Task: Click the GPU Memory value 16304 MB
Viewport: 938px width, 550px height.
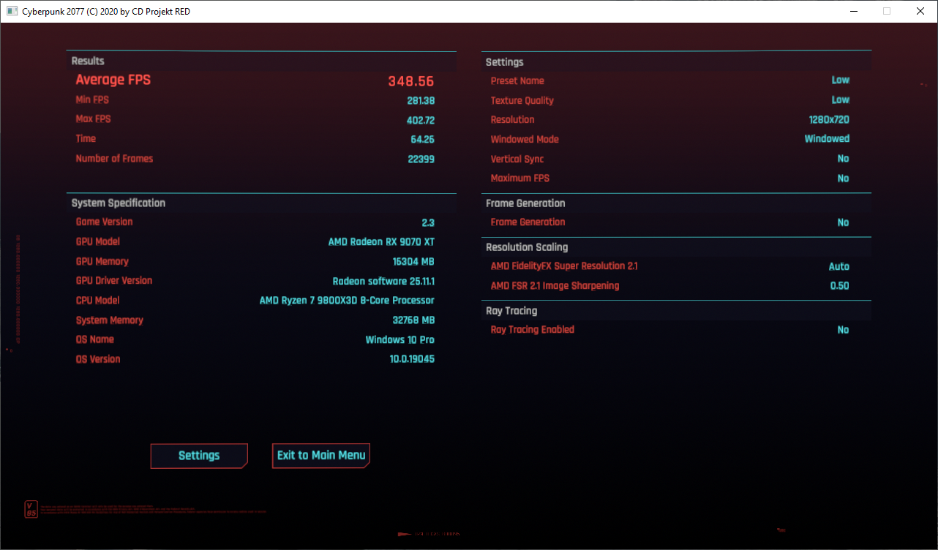Action: [413, 261]
